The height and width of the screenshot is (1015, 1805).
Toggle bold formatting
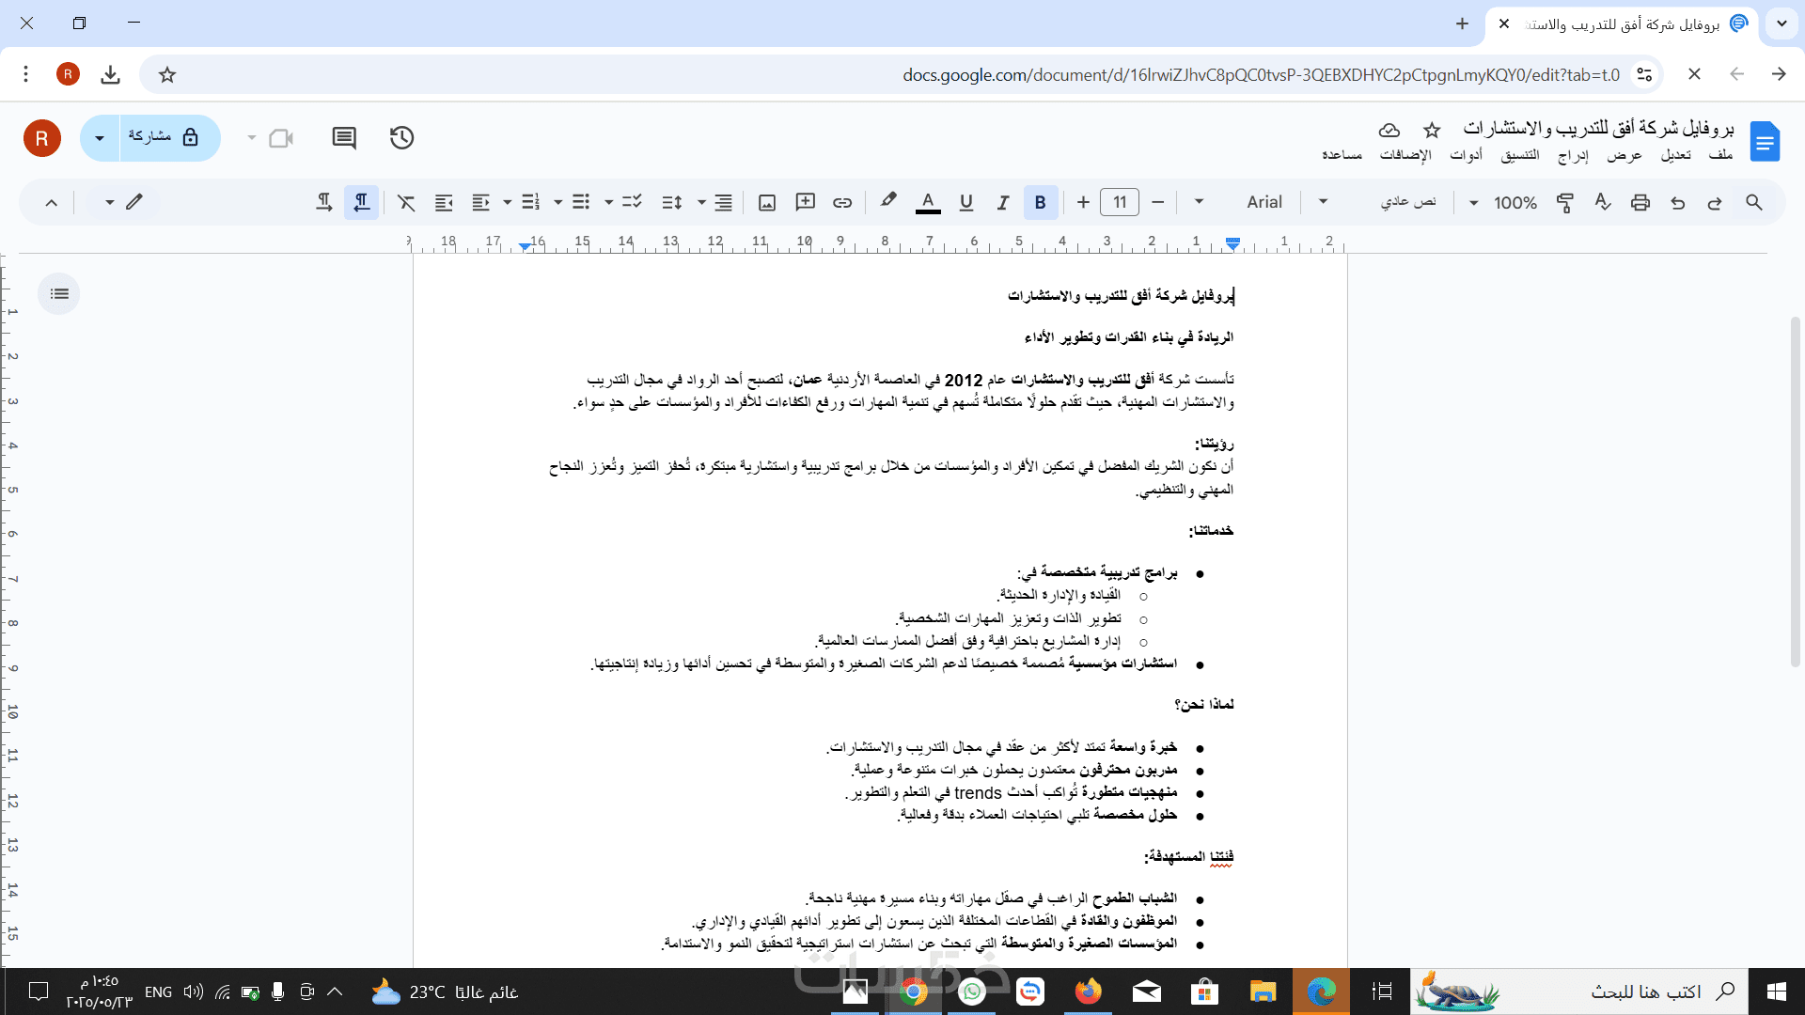(x=1040, y=202)
